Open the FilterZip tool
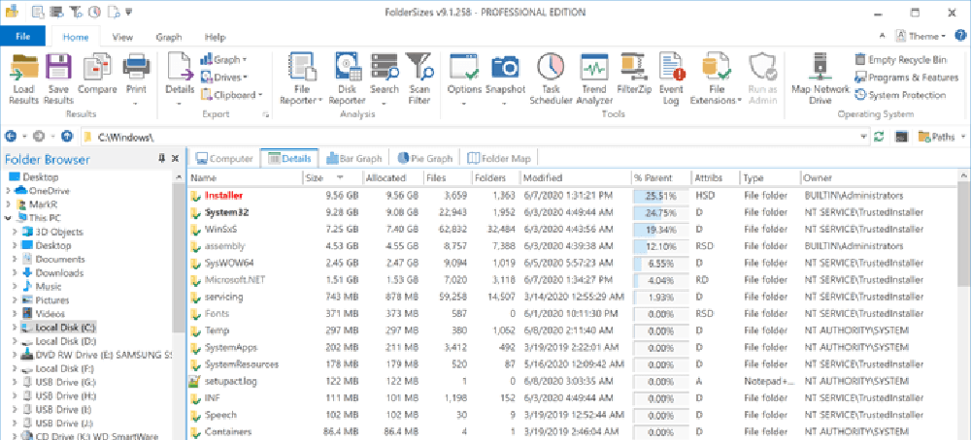This screenshot has height=440, width=971. coord(635,75)
